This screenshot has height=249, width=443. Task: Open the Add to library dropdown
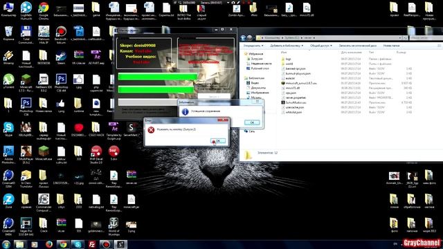click(x=286, y=46)
